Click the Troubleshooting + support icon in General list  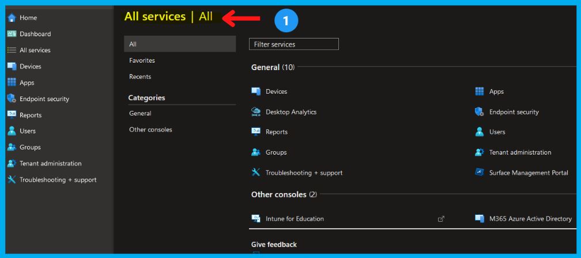(x=256, y=172)
